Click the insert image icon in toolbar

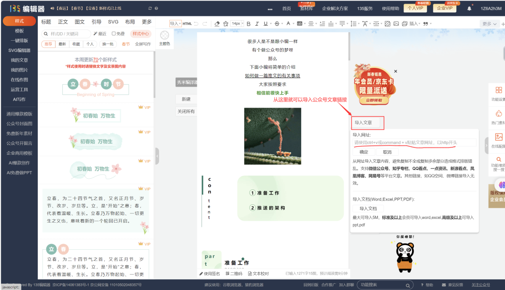coord(396,23)
